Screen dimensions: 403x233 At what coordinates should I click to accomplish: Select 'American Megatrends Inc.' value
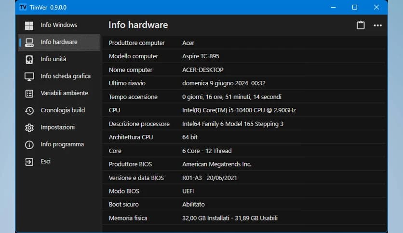pyautogui.click(x=216, y=164)
